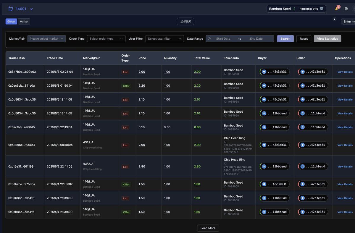Click the seller avatar ending 11bbbead on row four
This screenshot has width=355, height=233.
point(302,113)
